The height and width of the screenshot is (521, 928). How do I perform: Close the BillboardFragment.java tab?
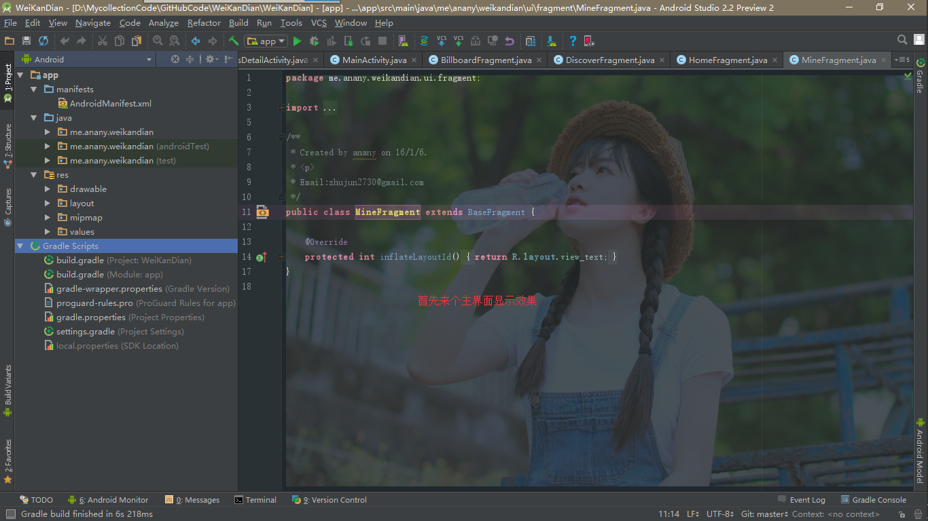point(540,60)
